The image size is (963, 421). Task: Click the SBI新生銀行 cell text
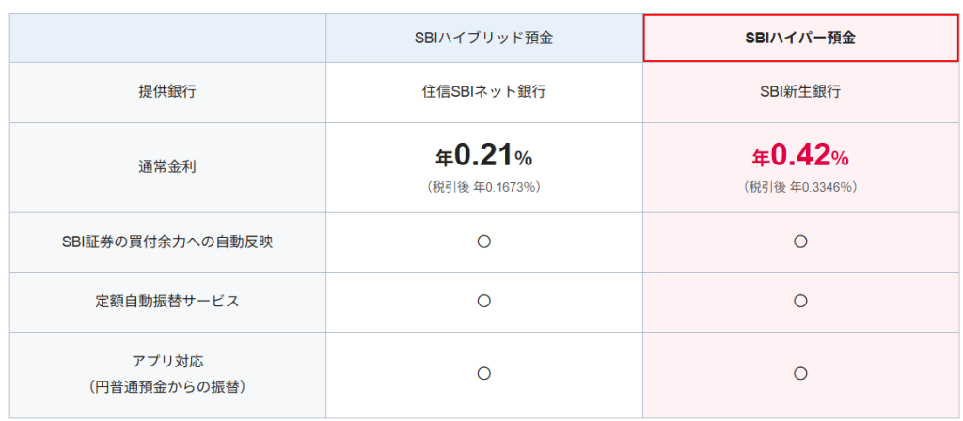click(800, 92)
